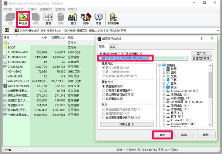The image size is (222, 154).
Task: Select 此电脑 computer icon in folder tree
Action: pos(164,65)
